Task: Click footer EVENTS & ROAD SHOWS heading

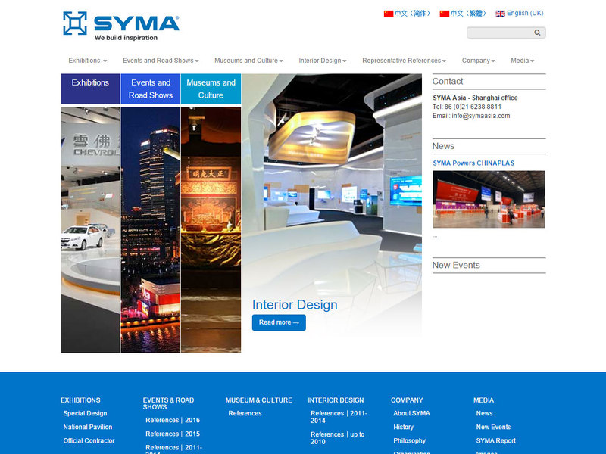Action: [168, 403]
